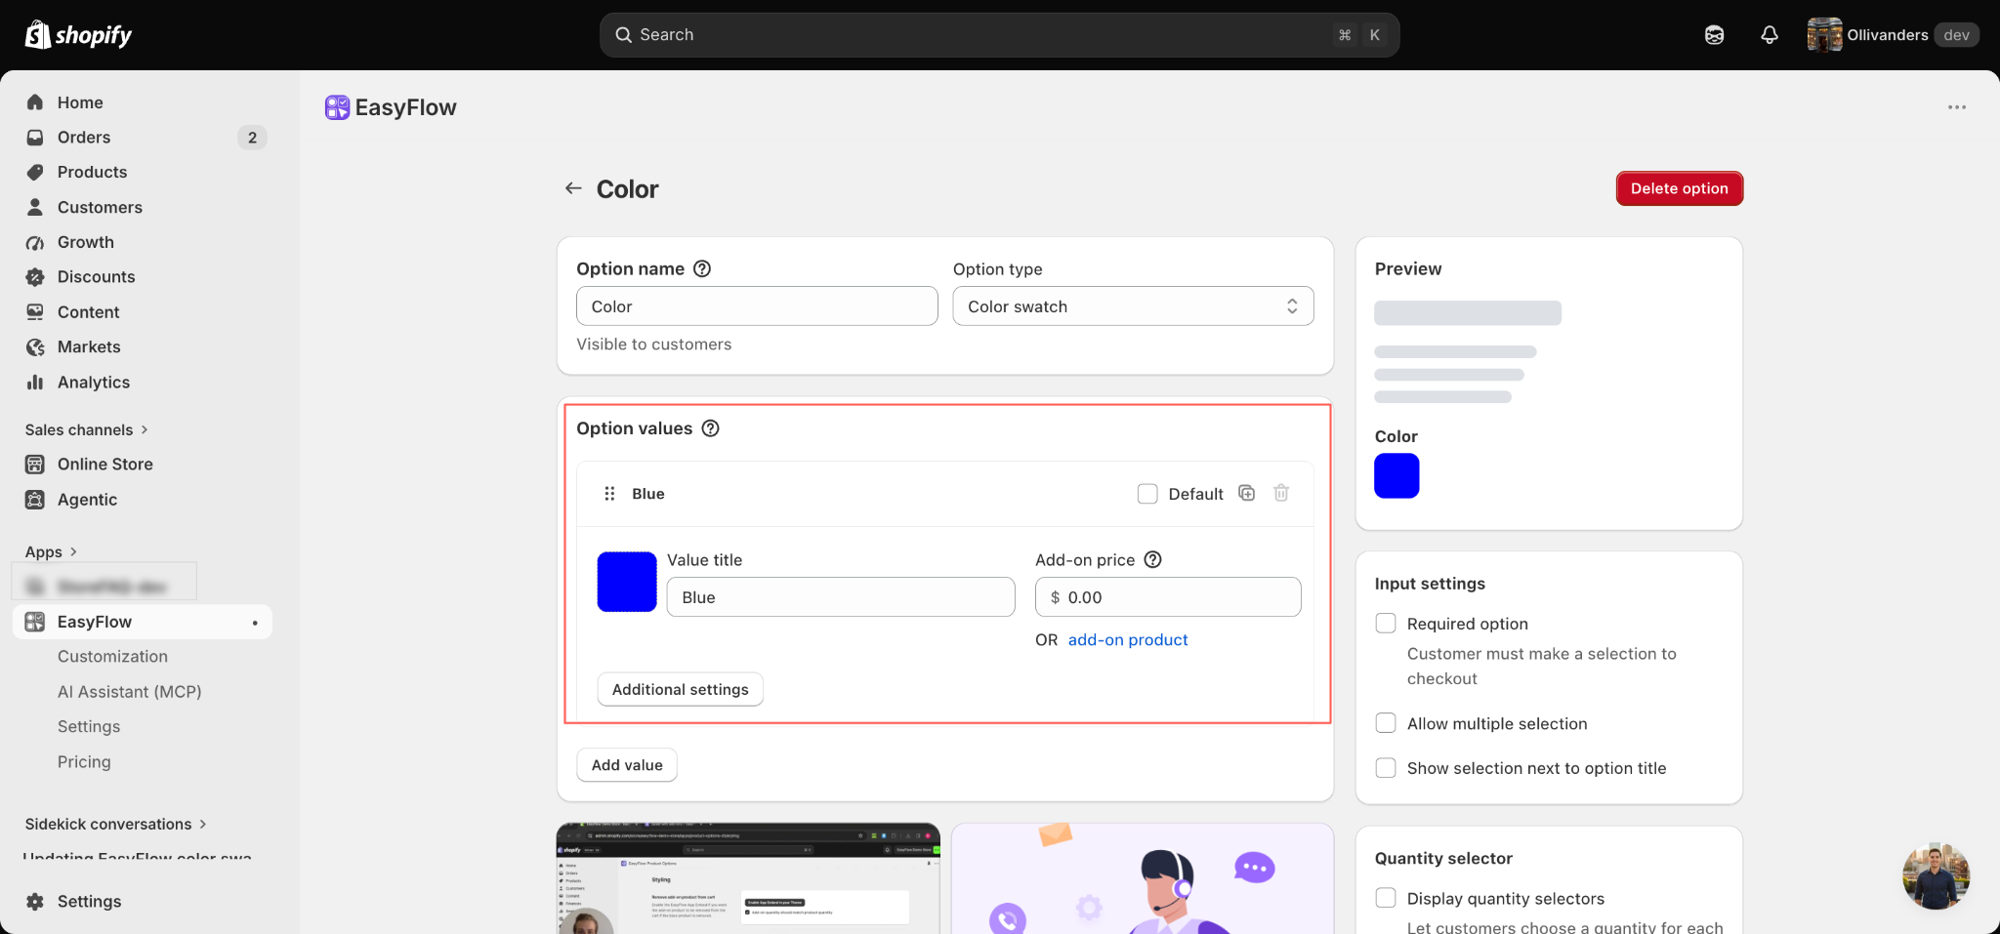Click the Discounts badge icon
The image size is (2000, 934).
[x=35, y=277]
